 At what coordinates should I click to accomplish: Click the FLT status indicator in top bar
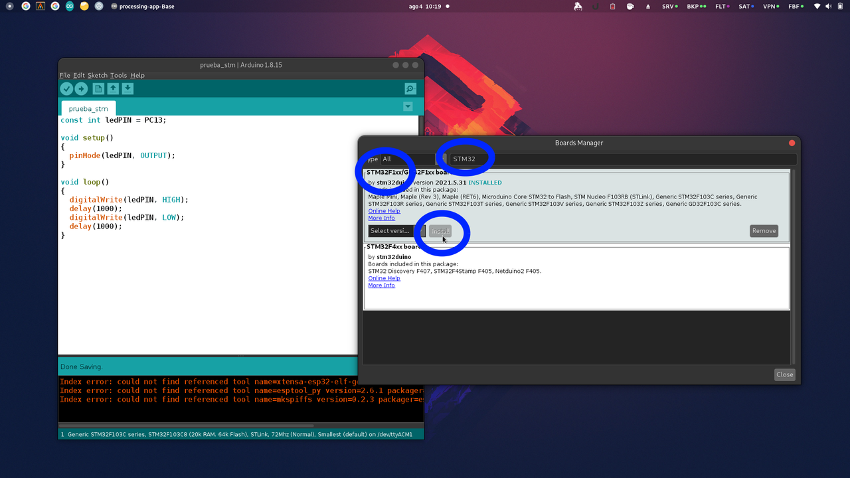722,6
